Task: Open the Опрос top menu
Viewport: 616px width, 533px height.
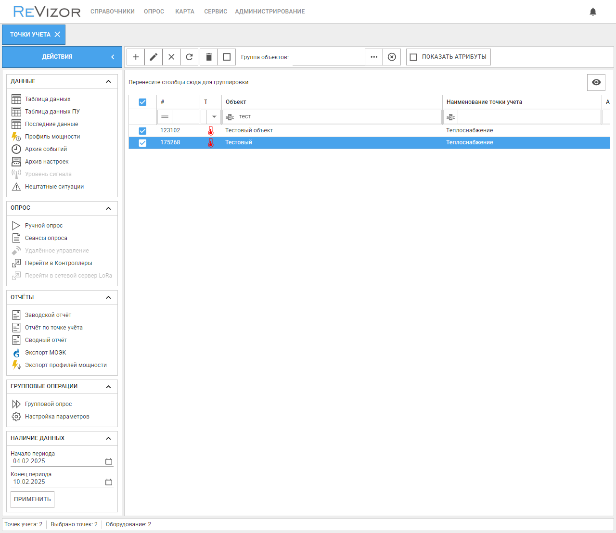Action: point(154,12)
